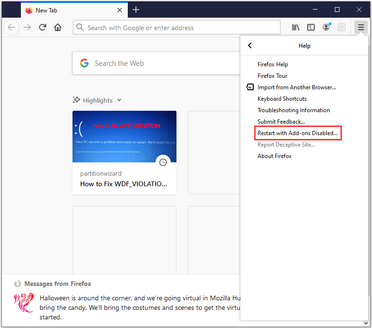This screenshot has height=328, width=372.
Task: Minimize the Firefox window
Action: coord(315,10)
